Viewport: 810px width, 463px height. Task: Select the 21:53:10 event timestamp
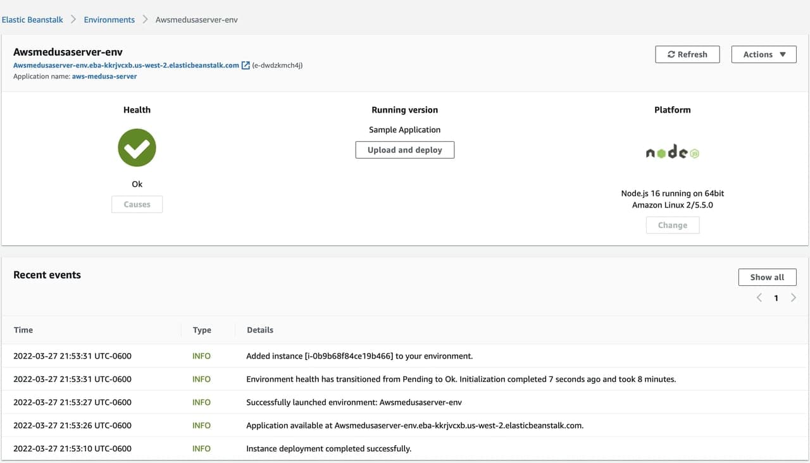tap(72, 448)
